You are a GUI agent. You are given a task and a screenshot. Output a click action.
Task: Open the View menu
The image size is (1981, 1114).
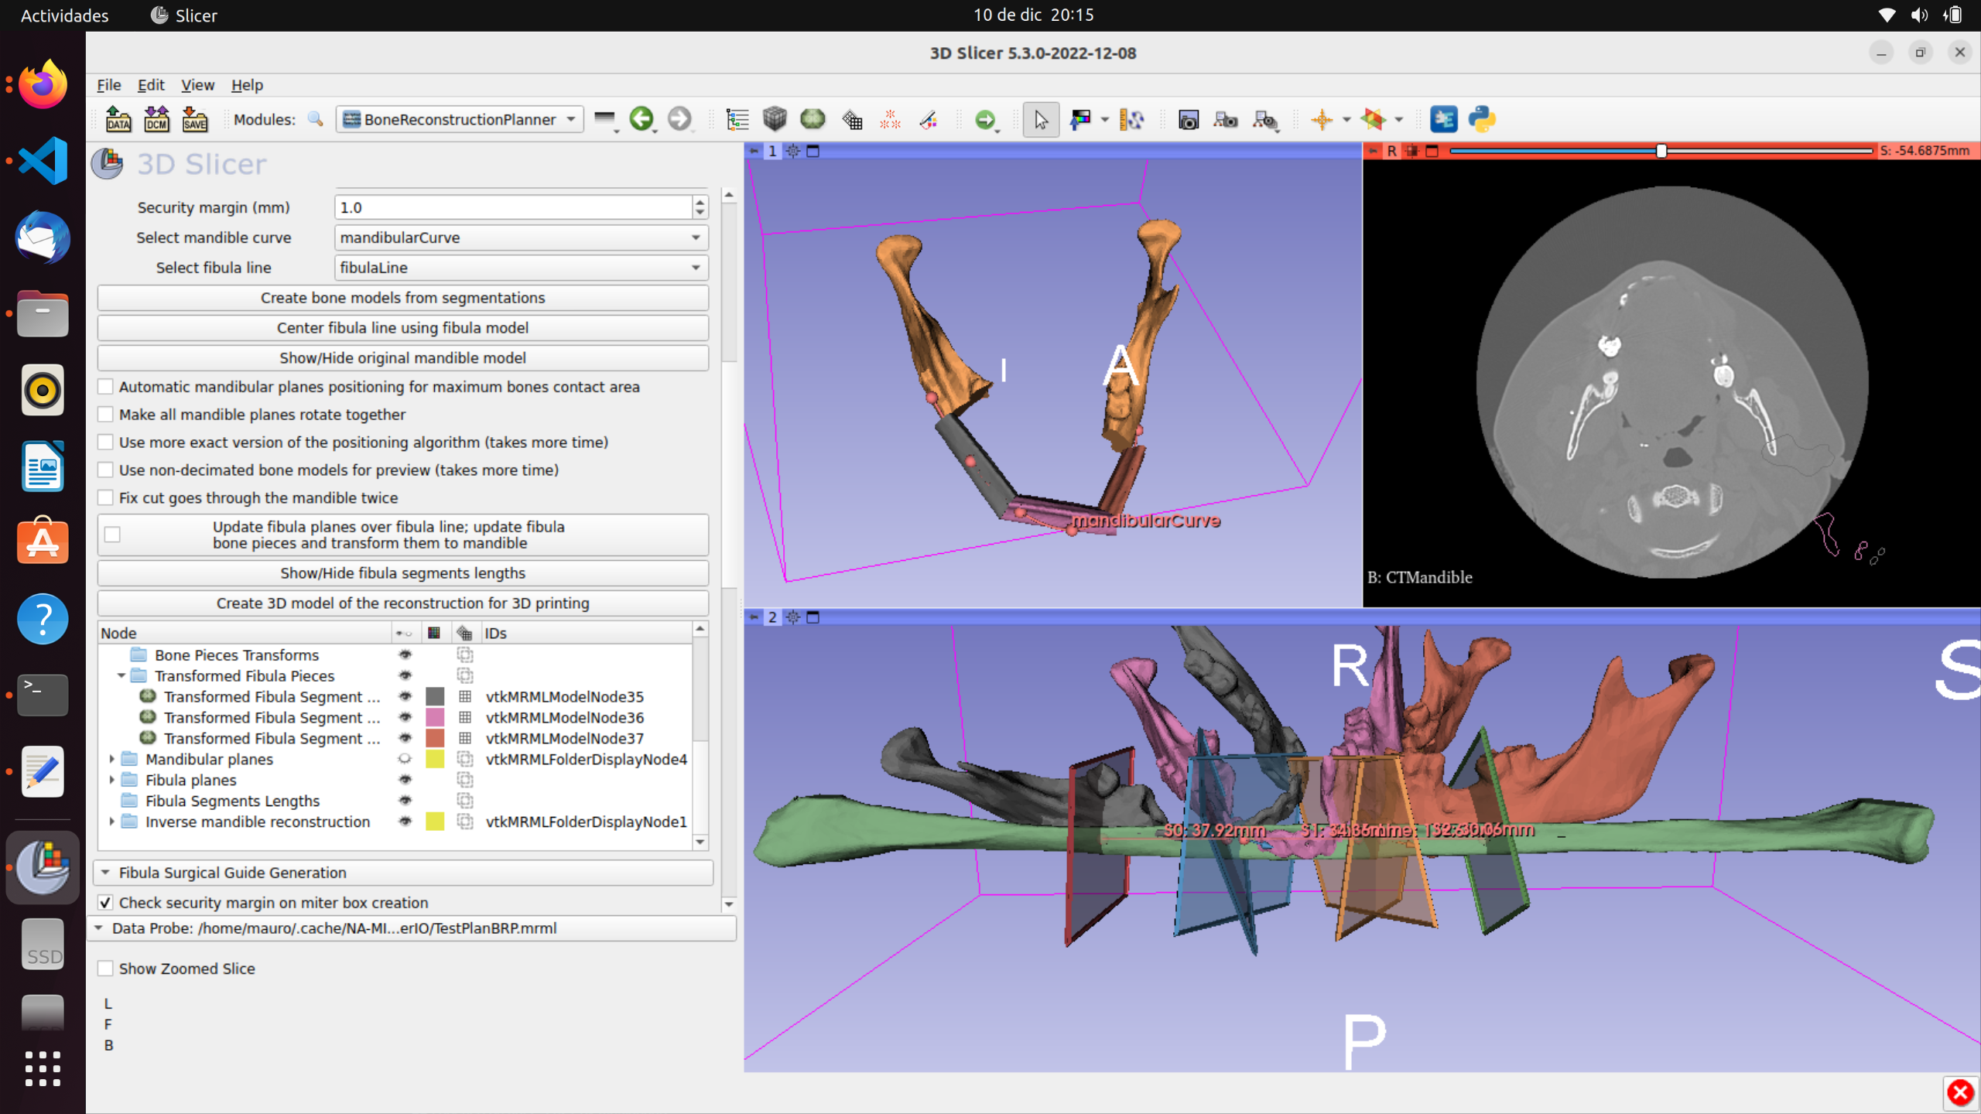197,85
